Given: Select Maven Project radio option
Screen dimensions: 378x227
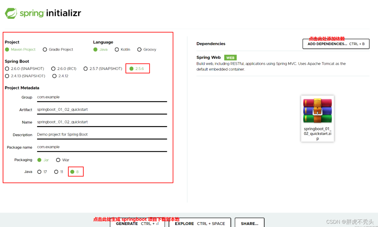Looking at the screenshot, I should coord(20,49).
